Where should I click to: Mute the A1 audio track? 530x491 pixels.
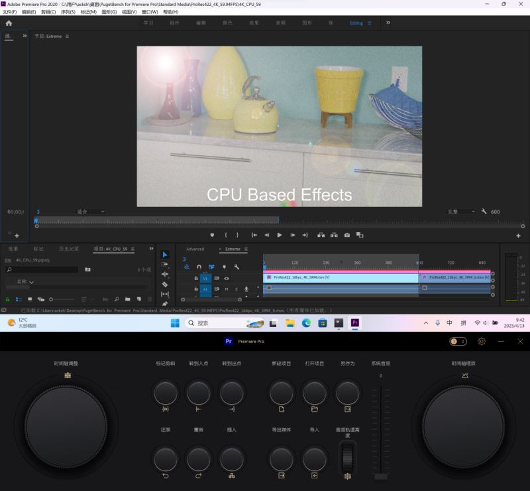[x=227, y=289]
